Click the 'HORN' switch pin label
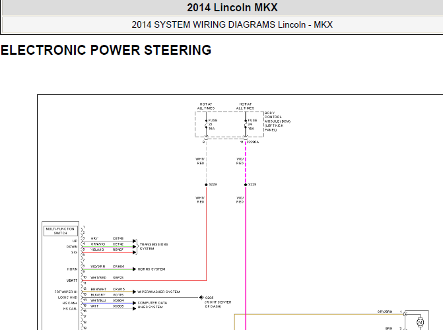Screen dimensions: 443x330 (72, 269)
